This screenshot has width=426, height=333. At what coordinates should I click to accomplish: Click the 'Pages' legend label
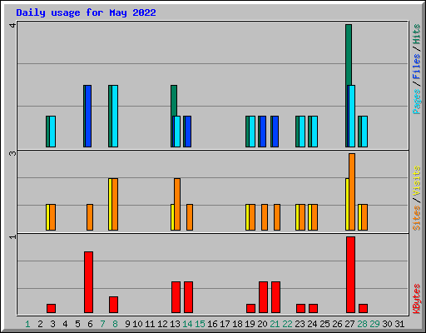416,102
